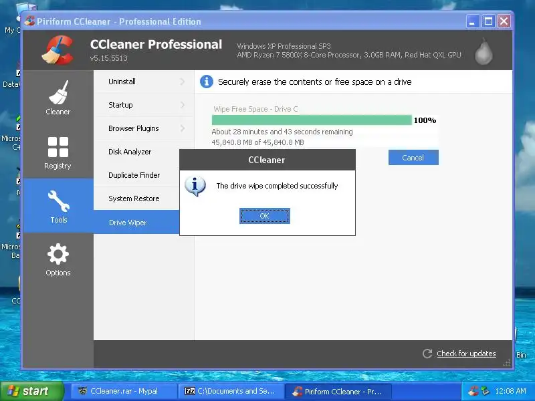Expand the chevron next to Browser Plugins
Viewport: 535px width, 401px height.
coord(183,128)
